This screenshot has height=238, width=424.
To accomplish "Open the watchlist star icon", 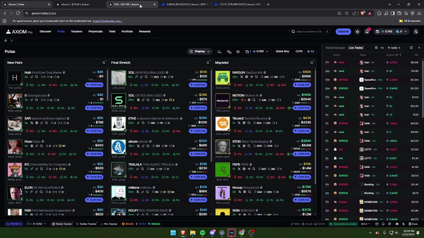I will (357, 32).
